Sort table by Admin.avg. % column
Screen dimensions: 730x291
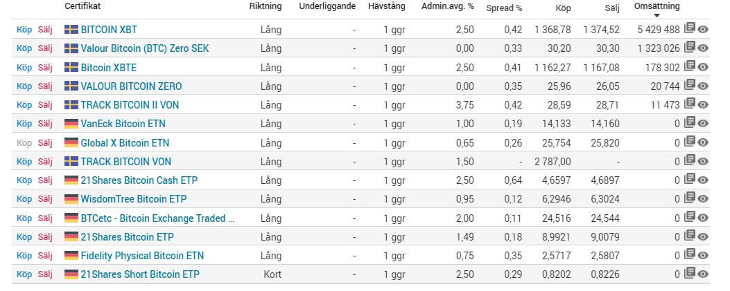pyautogui.click(x=447, y=6)
